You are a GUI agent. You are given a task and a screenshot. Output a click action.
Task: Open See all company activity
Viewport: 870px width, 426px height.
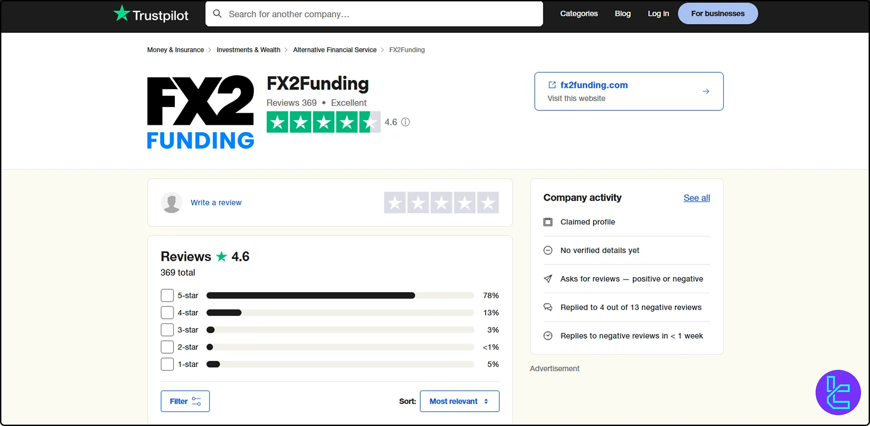click(696, 198)
